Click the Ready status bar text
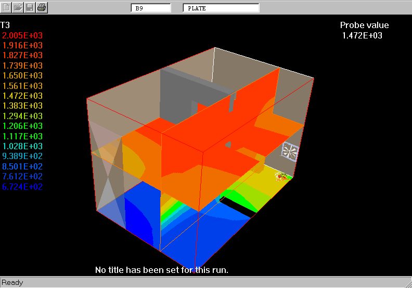The image size is (412, 288). pyautogui.click(x=12, y=283)
